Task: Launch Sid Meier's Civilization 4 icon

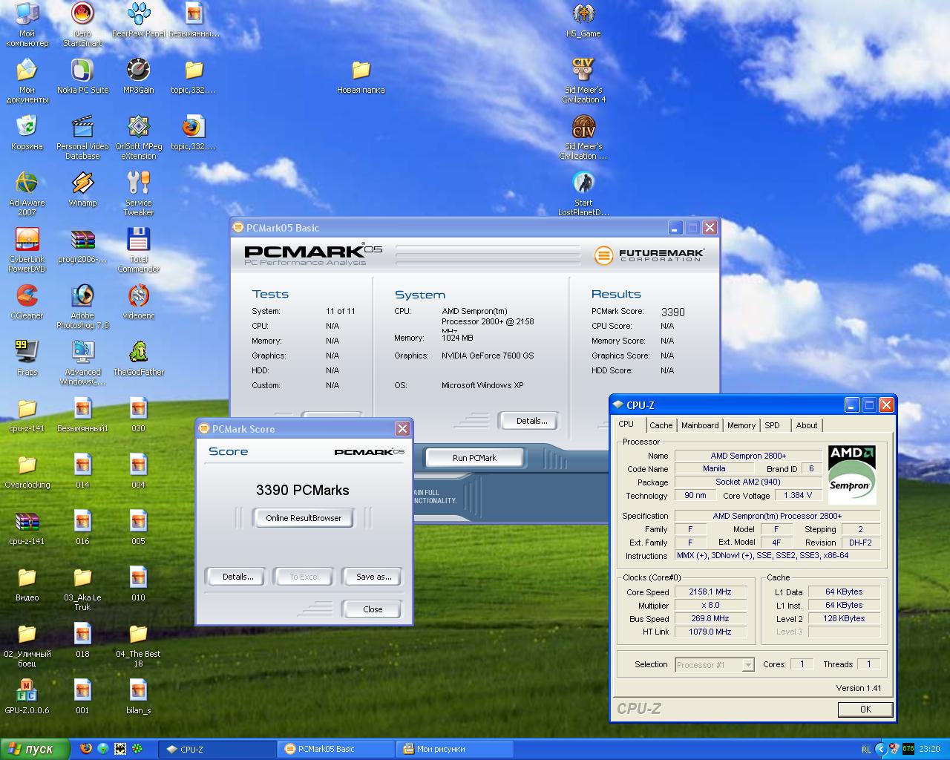Action: pyautogui.click(x=583, y=80)
